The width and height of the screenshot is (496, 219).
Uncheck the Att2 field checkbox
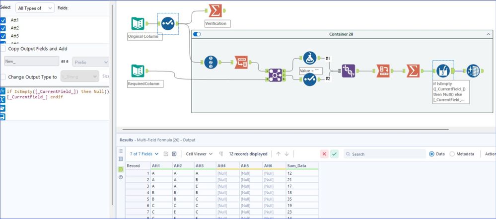pyautogui.click(x=3, y=28)
